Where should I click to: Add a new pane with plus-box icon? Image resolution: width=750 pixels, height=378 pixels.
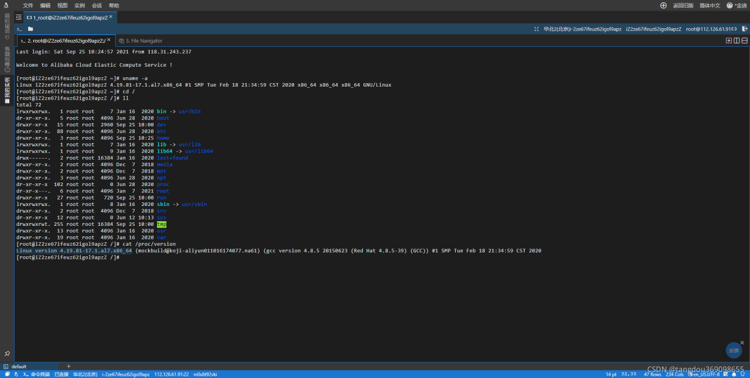click(729, 40)
